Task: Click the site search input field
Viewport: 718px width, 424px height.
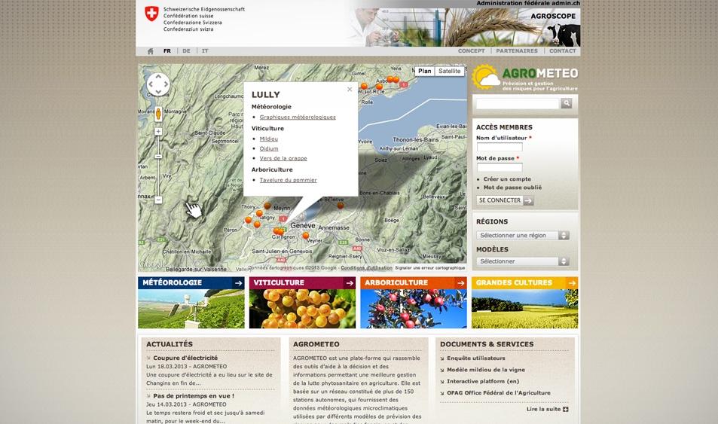Action: (x=518, y=104)
